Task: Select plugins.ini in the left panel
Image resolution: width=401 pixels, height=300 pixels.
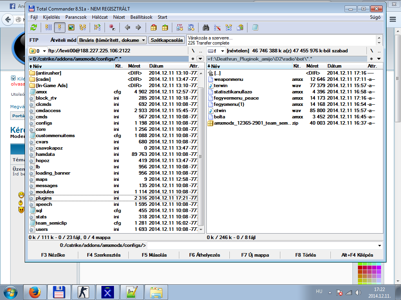Action: tap(44, 198)
